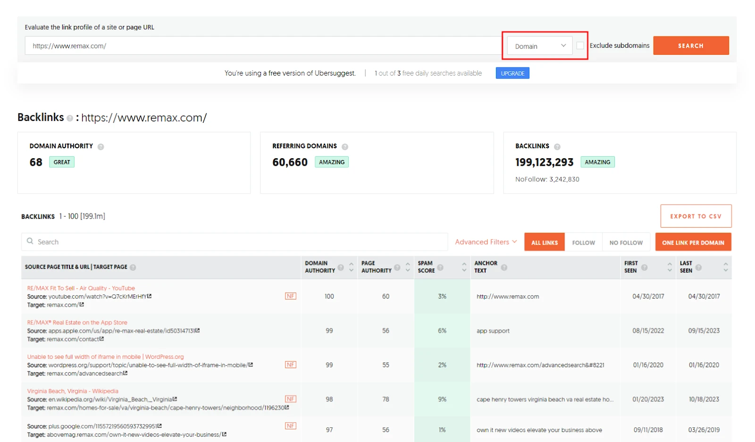Switch to the No Follow links tab
The width and height of the screenshot is (755, 442).
(626, 242)
